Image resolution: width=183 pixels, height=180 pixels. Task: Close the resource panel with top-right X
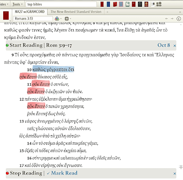(x=180, y=12)
